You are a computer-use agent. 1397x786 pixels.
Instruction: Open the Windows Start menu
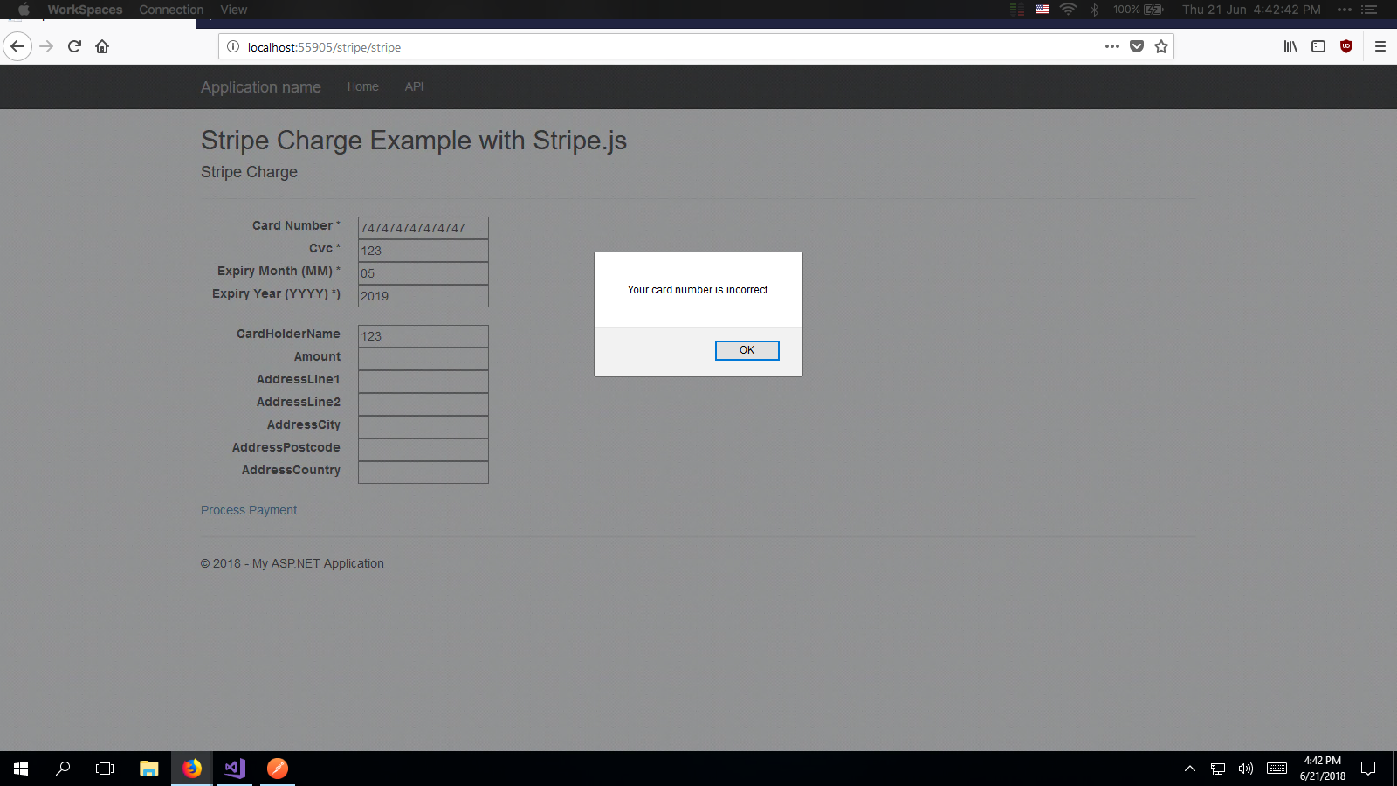(x=21, y=769)
